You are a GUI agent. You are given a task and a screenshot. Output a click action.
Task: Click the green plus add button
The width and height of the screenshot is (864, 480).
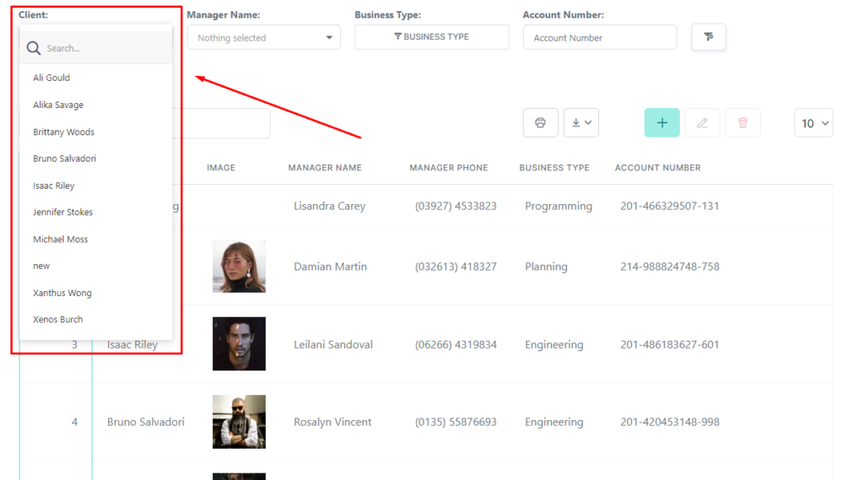(661, 122)
